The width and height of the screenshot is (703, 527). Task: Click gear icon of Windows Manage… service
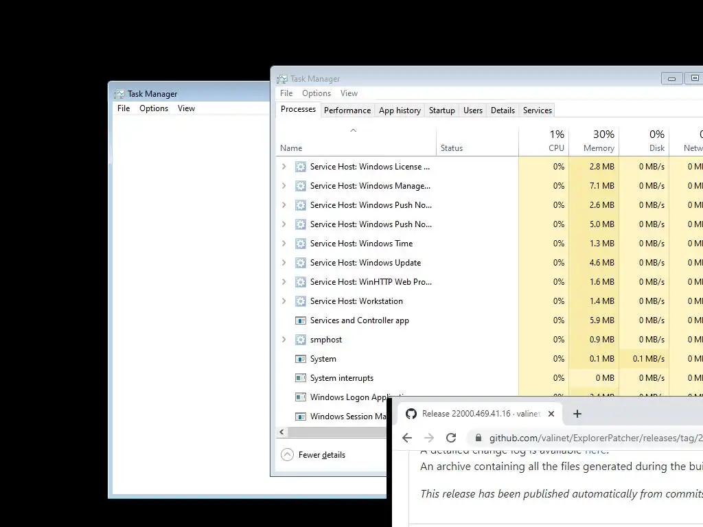pos(301,186)
